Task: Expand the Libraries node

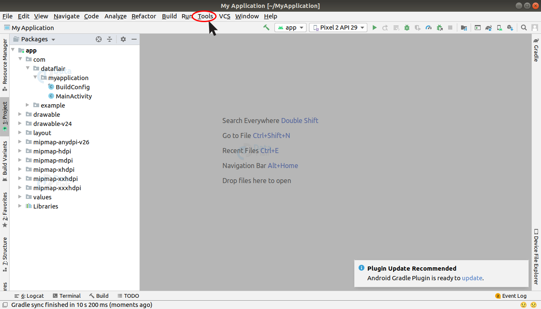Action: tap(20, 206)
